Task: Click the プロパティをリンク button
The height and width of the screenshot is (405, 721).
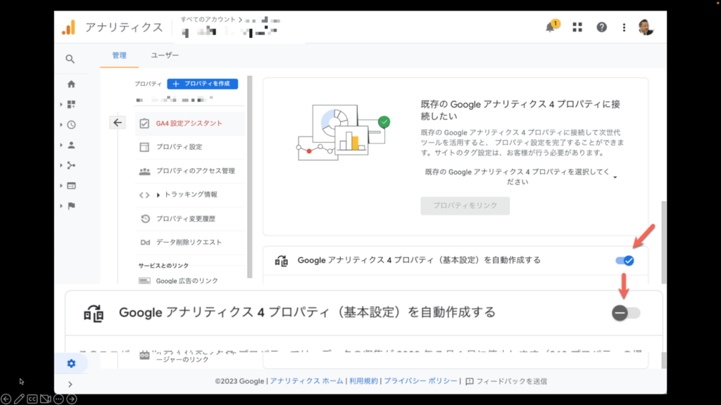Action: click(465, 206)
